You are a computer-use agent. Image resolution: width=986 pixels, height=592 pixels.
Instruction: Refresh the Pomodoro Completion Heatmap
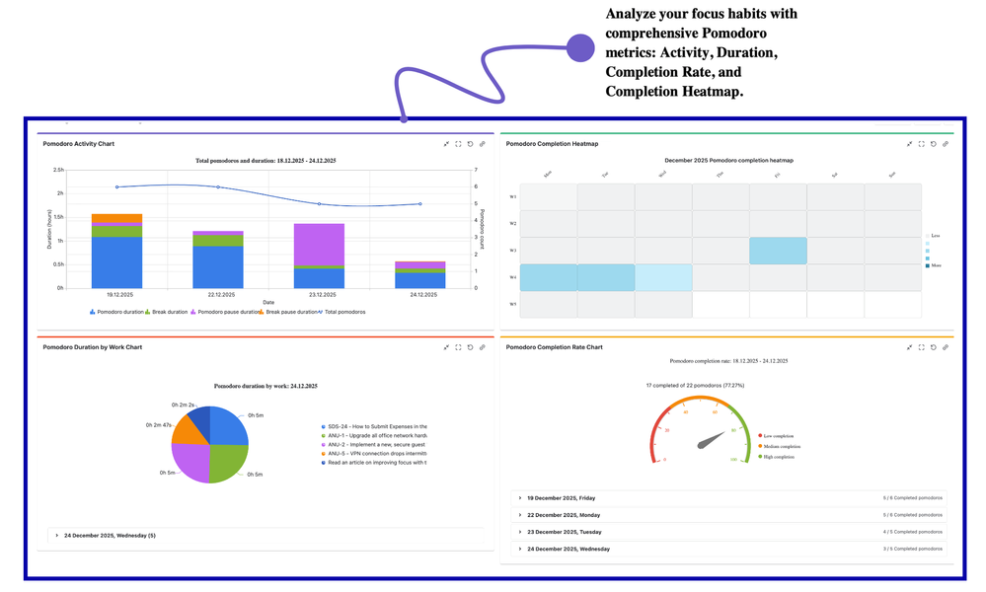tap(933, 144)
